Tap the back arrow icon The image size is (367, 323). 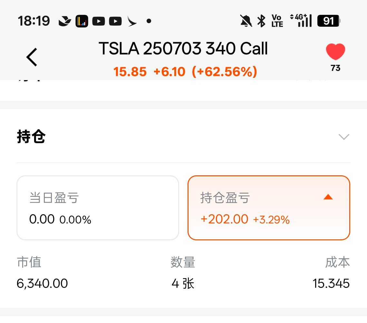coord(32,57)
